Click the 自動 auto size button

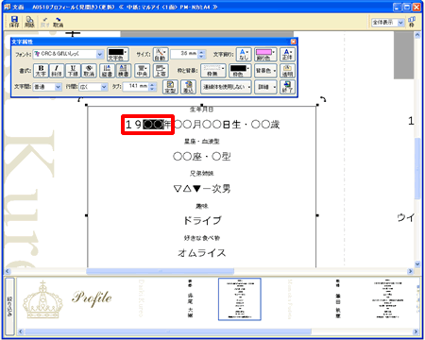pyautogui.click(x=161, y=55)
